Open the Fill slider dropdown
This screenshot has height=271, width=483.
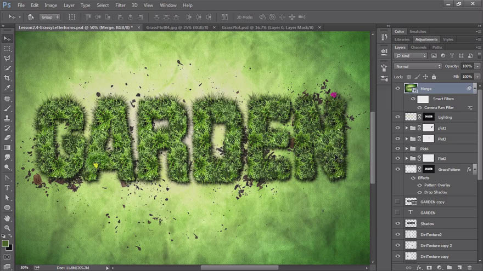tap(478, 77)
